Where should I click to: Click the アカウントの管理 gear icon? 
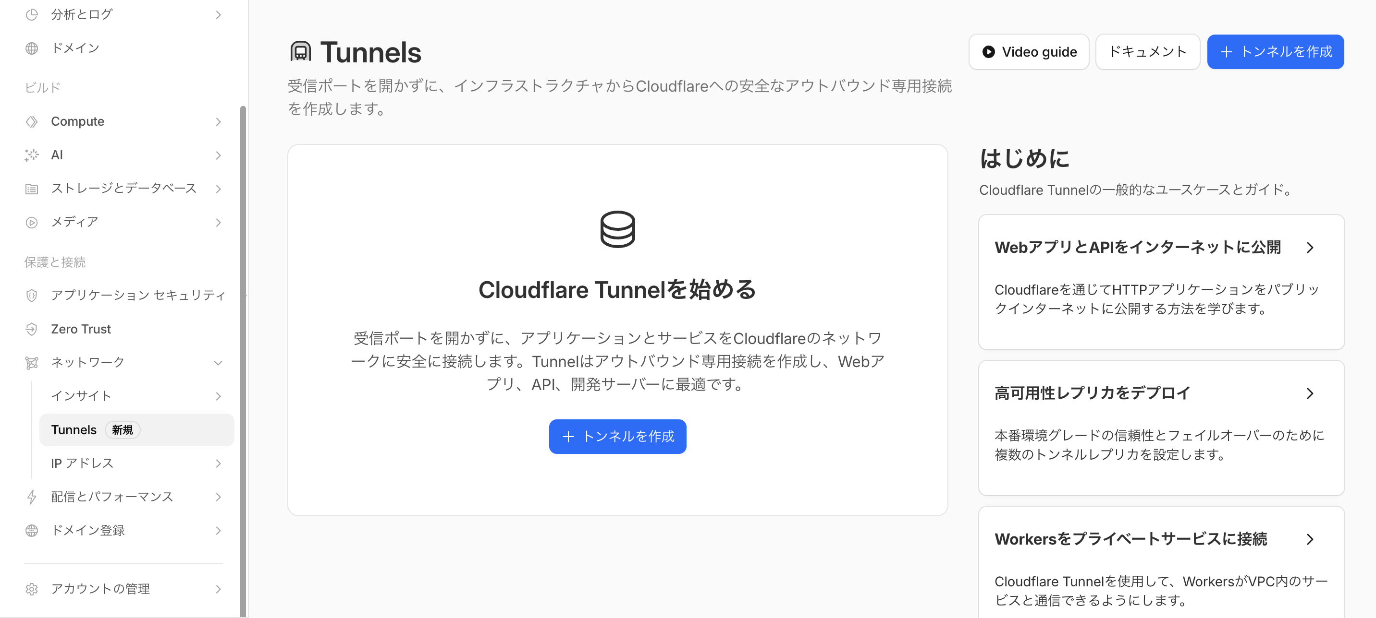click(32, 589)
